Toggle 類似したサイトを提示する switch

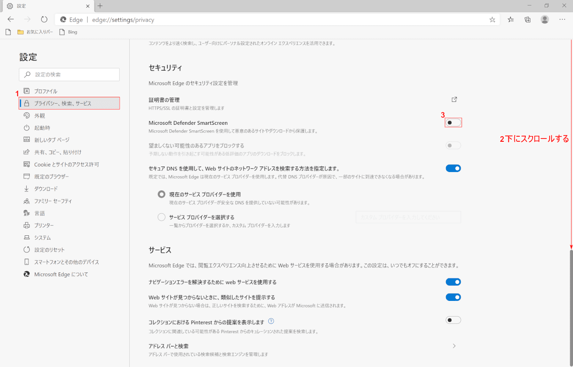[453, 297]
